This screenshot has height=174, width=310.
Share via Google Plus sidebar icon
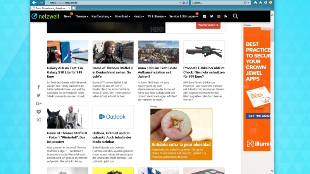click(x=39, y=103)
